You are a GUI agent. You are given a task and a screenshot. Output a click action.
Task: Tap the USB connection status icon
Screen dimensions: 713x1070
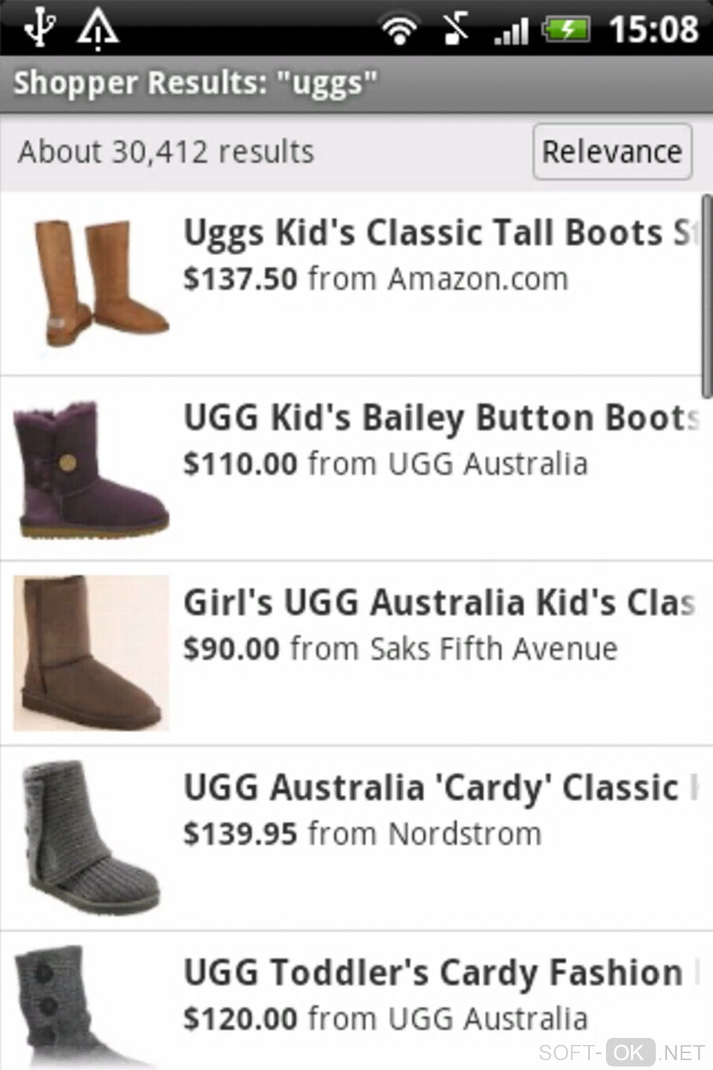tap(40, 29)
